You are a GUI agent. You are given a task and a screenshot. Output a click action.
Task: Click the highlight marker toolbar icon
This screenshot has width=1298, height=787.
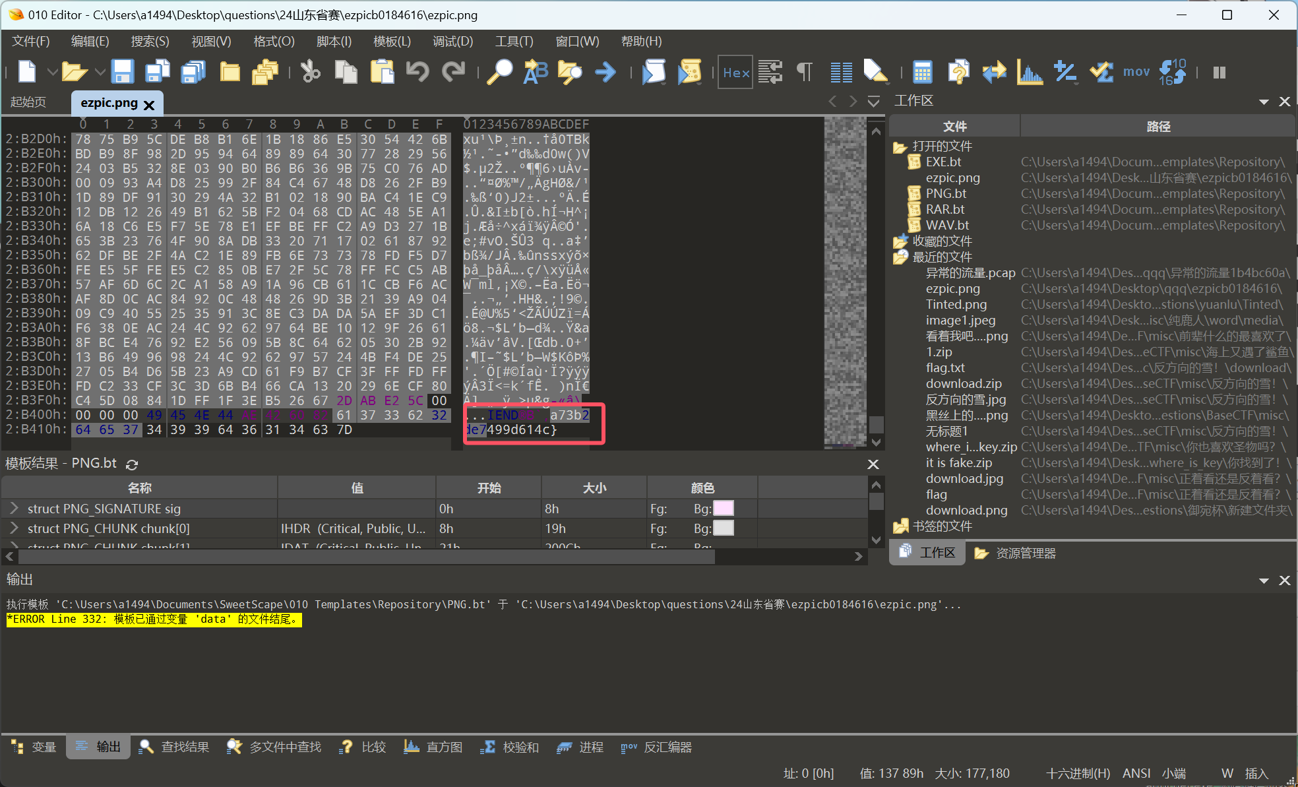[x=876, y=72]
